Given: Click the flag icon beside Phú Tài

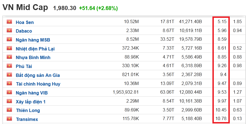Looking at the screenshot, I should tap(10, 66).
